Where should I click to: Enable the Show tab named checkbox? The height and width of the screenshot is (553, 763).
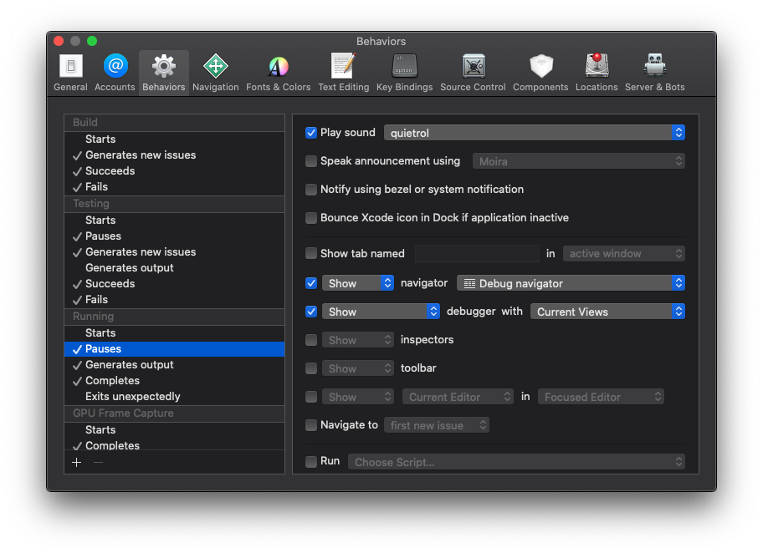point(311,253)
